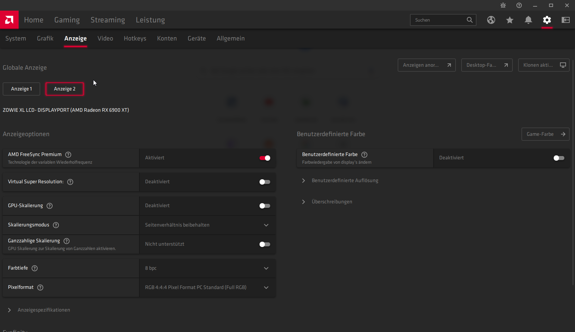Screen dimensions: 575x332
Task: Expand the Anzeigespezifikationen section
Action: tap(39, 310)
